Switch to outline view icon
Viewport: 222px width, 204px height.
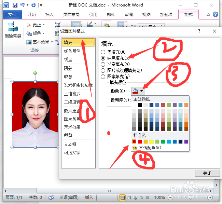[x=141, y=198]
